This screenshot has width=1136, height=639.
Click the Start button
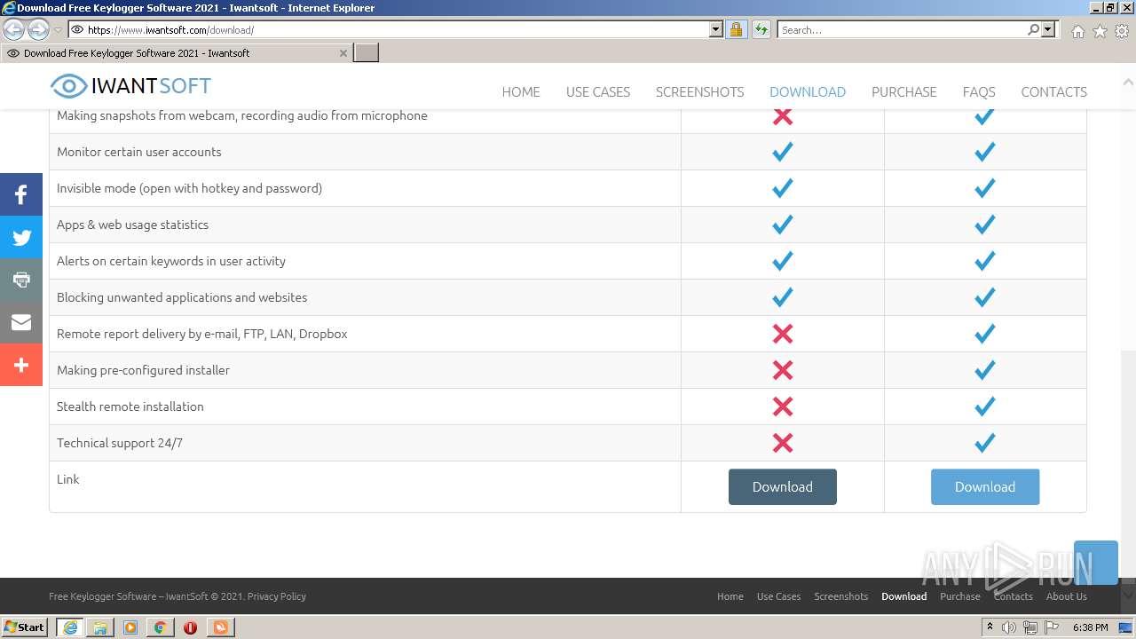pyautogui.click(x=25, y=627)
